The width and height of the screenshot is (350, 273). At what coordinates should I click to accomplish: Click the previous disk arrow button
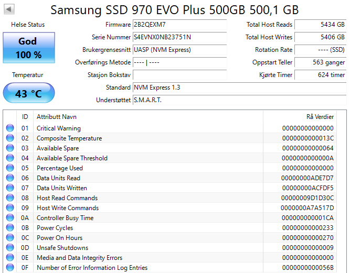click(x=9, y=9)
